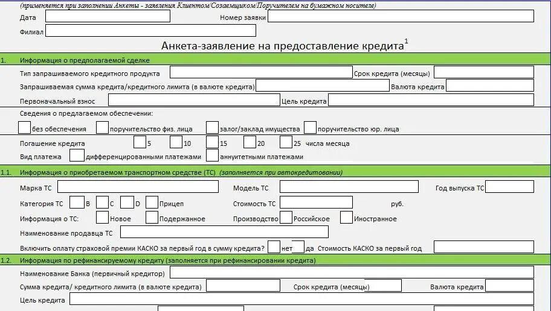Click the Наименование Банка (первичный кредитор) field
This screenshot has height=311, width=551.
click(x=352, y=272)
